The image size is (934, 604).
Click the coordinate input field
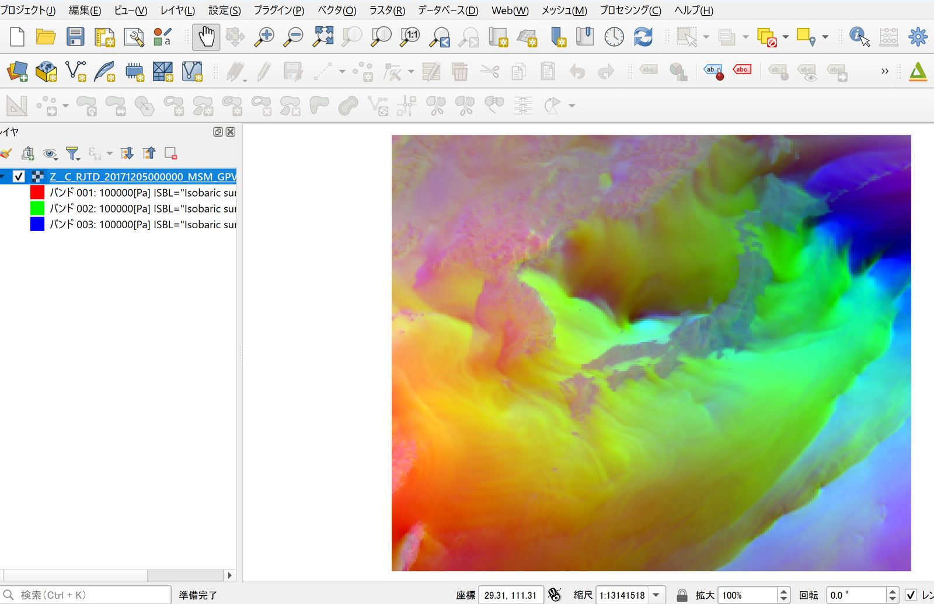511,595
